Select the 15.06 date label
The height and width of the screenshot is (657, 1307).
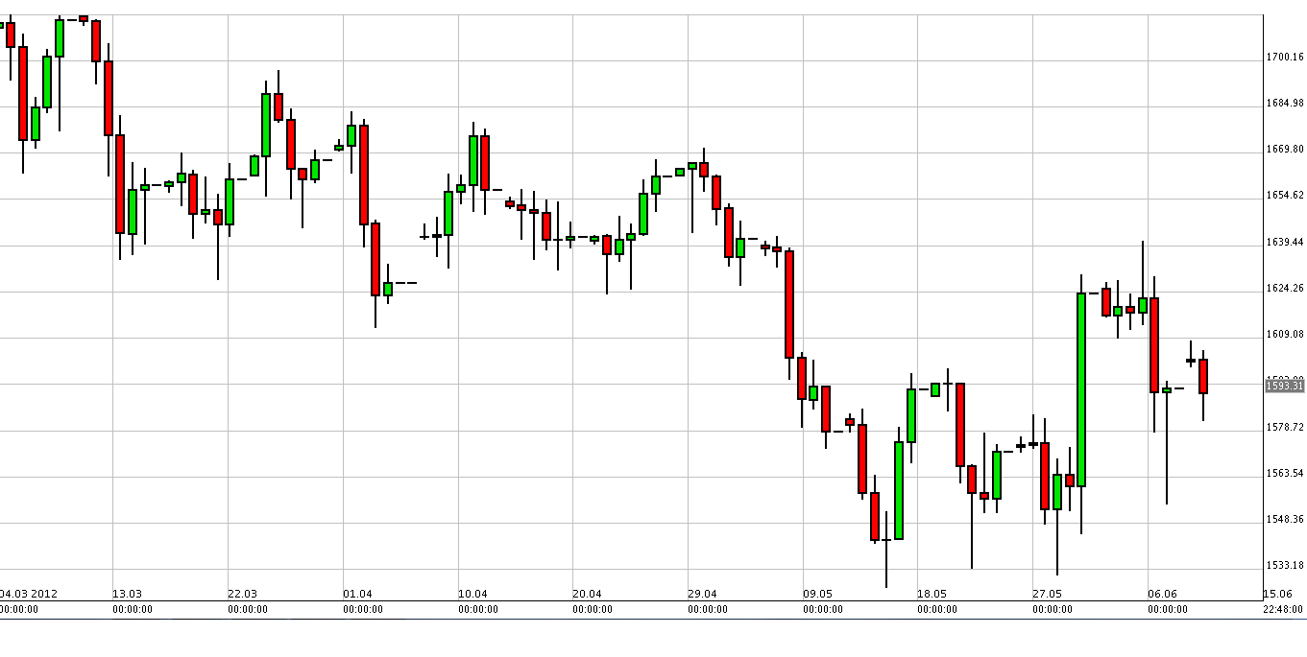click(x=1278, y=594)
